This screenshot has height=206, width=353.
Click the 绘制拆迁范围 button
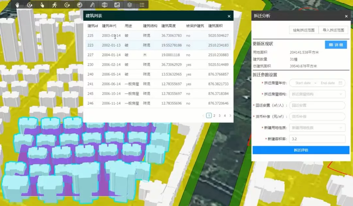pos(304,30)
